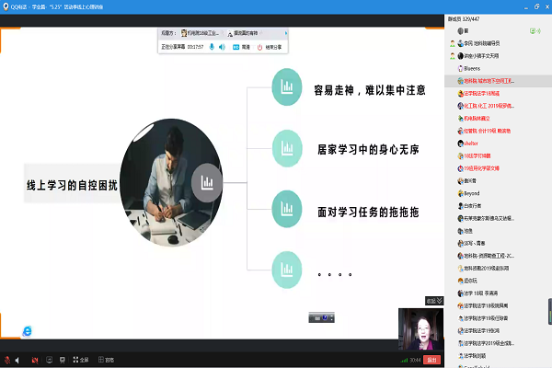Mute microphone in the sharing toolbar

click(212, 47)
